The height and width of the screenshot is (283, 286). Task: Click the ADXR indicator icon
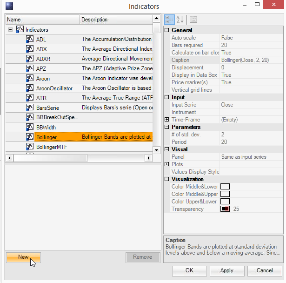click(x=30, y=59)
